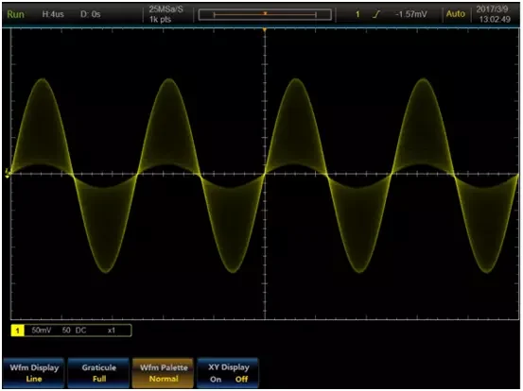Set XY Display to Off
The height and width of the screenshot is (391, 523).
241,380
